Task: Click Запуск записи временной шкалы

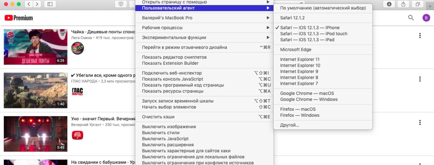Action: coord(204,101)
